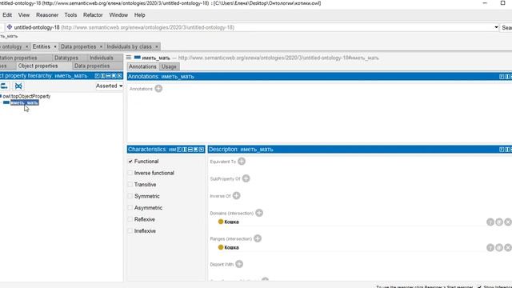Select the Object properties sub-tab
The image size is (512, 288).
(38, 66)
